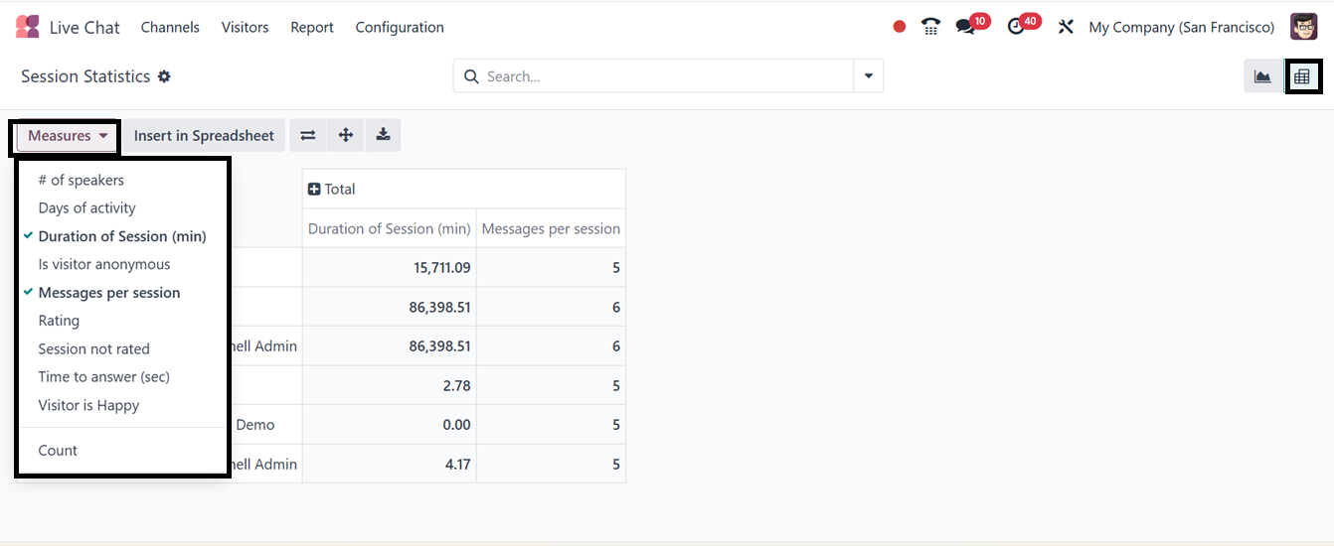Image resolution: width=1334 pixels, height=546 pixels.
Task: Uncheck Duration of Session (min) measure
Action: click(x=121, y=236)
